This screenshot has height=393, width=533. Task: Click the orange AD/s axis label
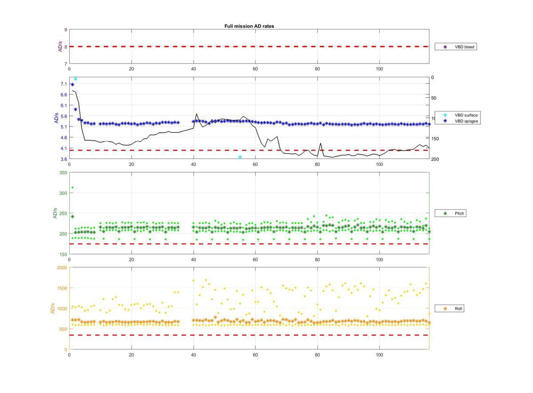coord(53,309)
